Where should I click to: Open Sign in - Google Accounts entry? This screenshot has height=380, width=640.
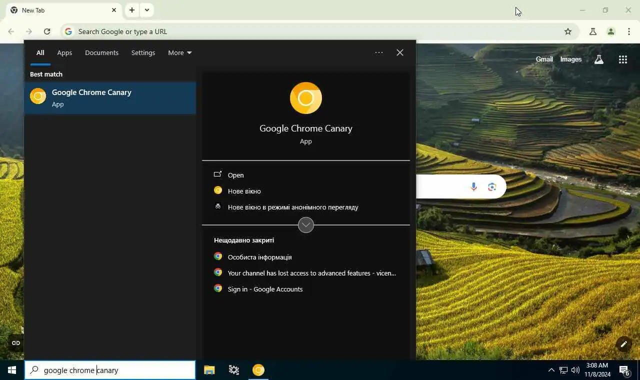305,289
